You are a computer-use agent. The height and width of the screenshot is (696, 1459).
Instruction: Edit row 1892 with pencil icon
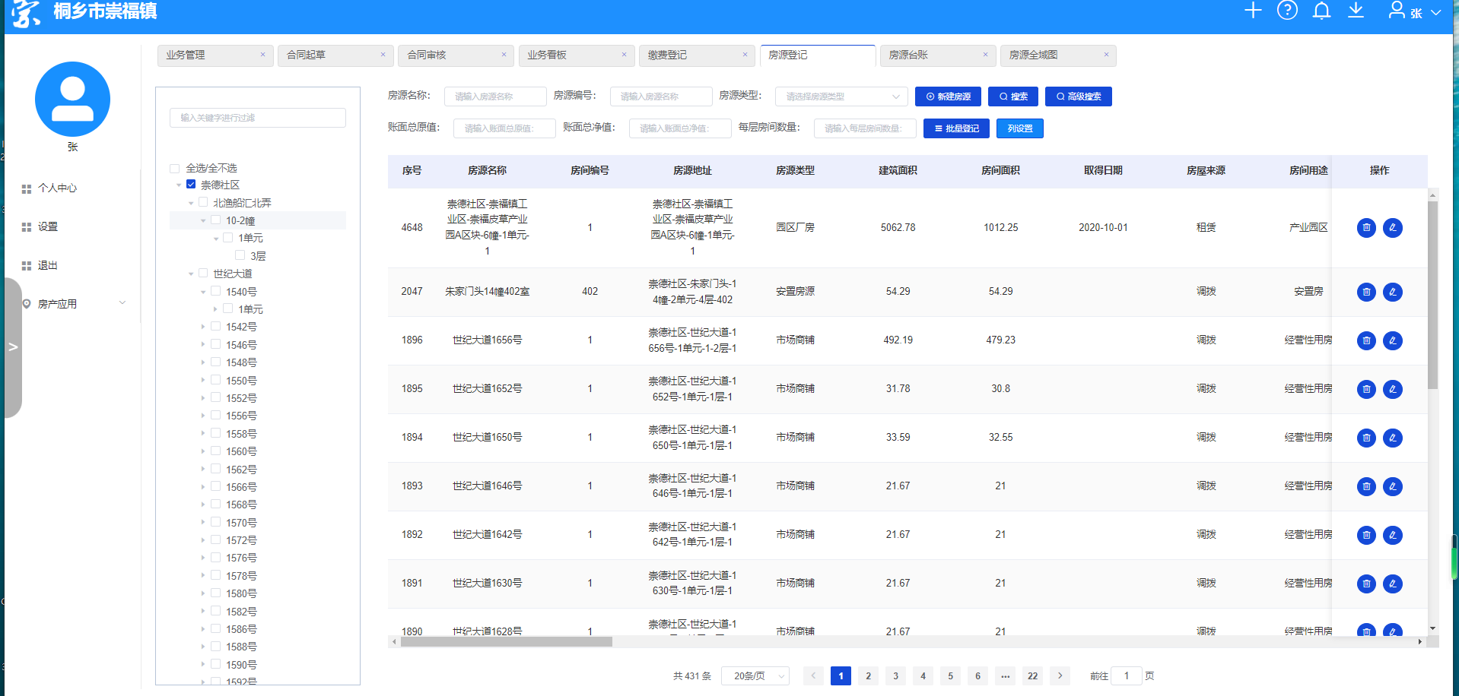(1393, 535)
